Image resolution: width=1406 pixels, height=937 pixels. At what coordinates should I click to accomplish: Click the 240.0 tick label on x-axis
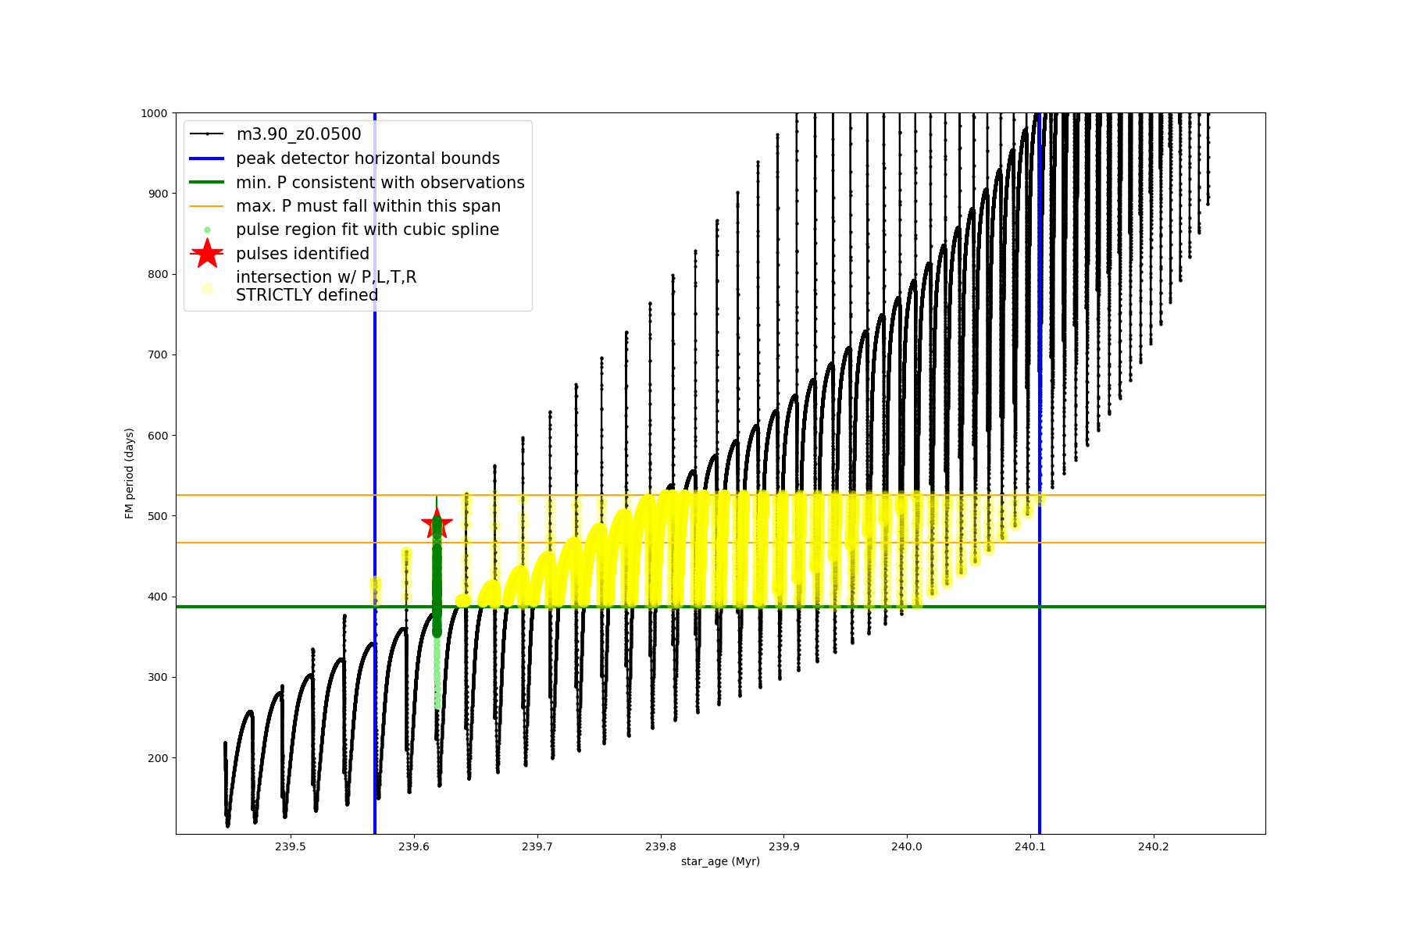coord(906,846)
